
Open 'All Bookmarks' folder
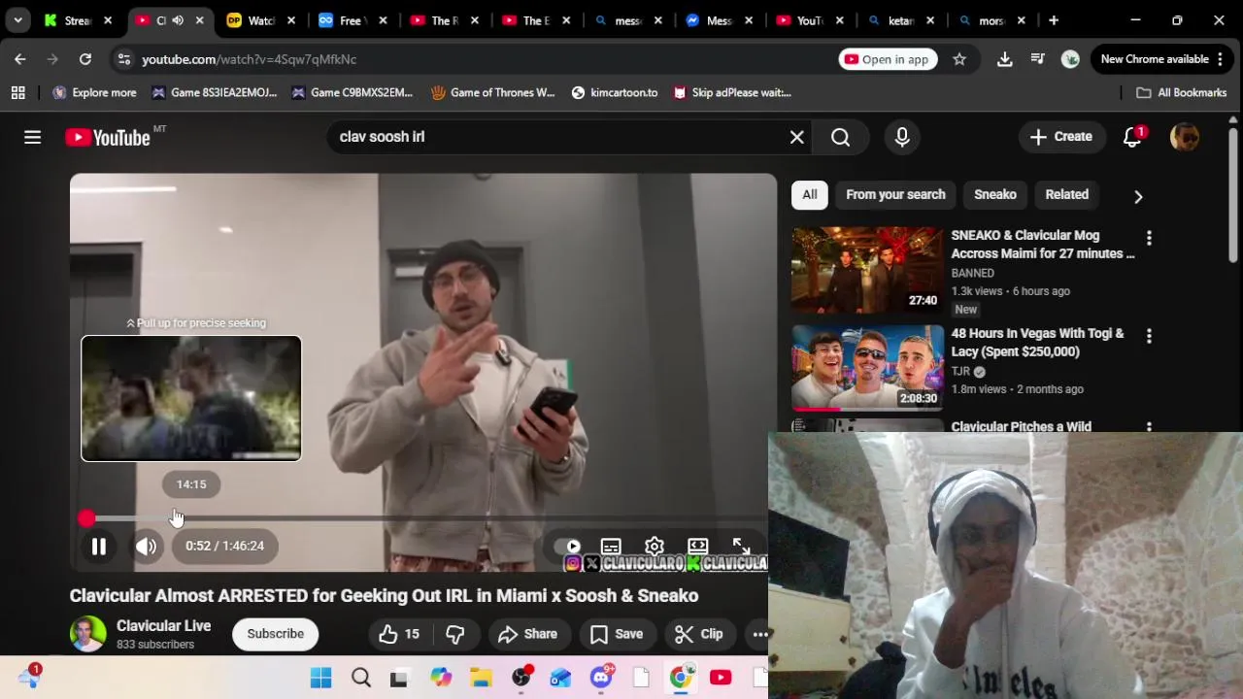coord(1182,92)
